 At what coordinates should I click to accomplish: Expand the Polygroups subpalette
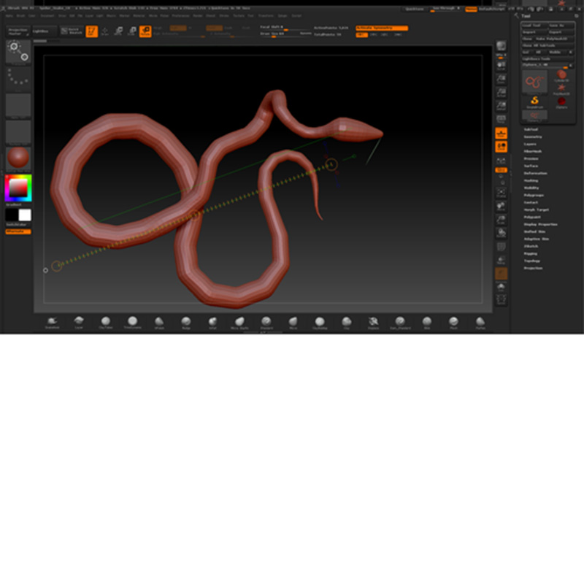pyautogui.click(x=534, y=195)
